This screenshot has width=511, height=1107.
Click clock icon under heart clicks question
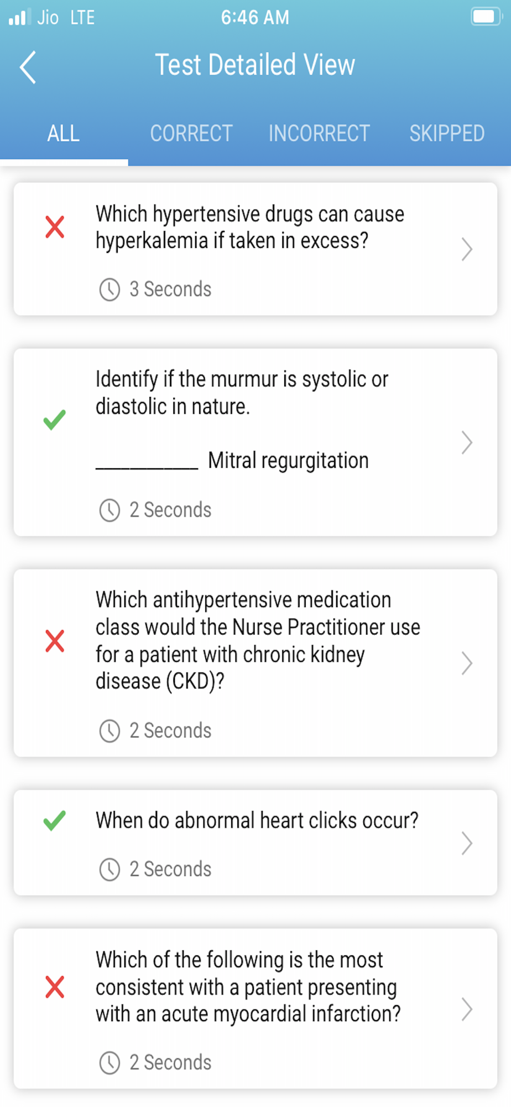pos(109,870)
